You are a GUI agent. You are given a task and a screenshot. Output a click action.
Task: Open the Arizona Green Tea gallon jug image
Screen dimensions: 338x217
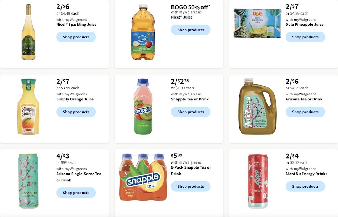[257, 107]
